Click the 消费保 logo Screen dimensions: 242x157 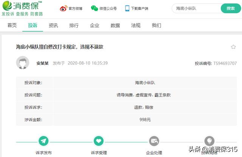[x=22, y=6]
